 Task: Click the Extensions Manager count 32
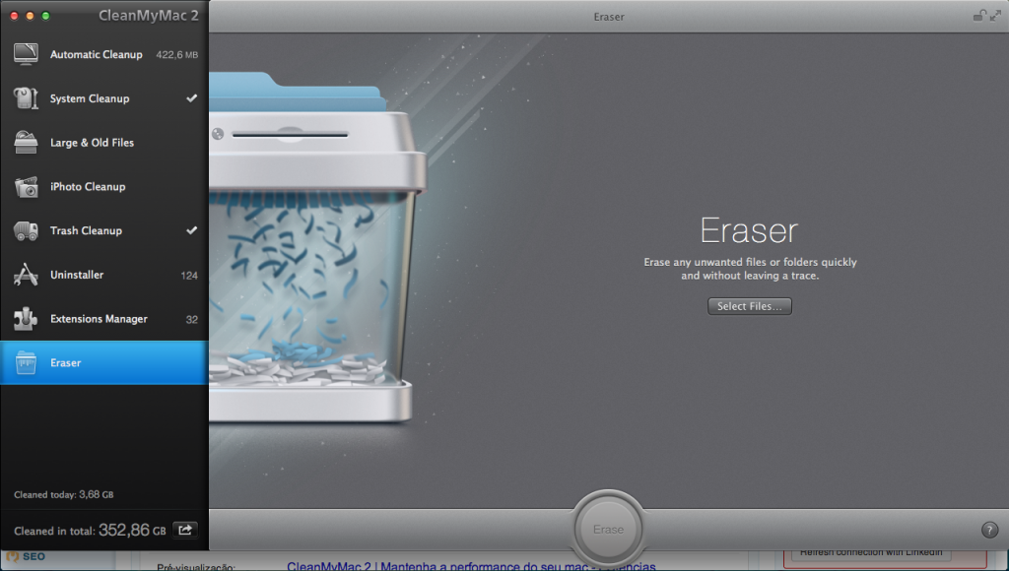pyautogui.click(x=192, y=320)
